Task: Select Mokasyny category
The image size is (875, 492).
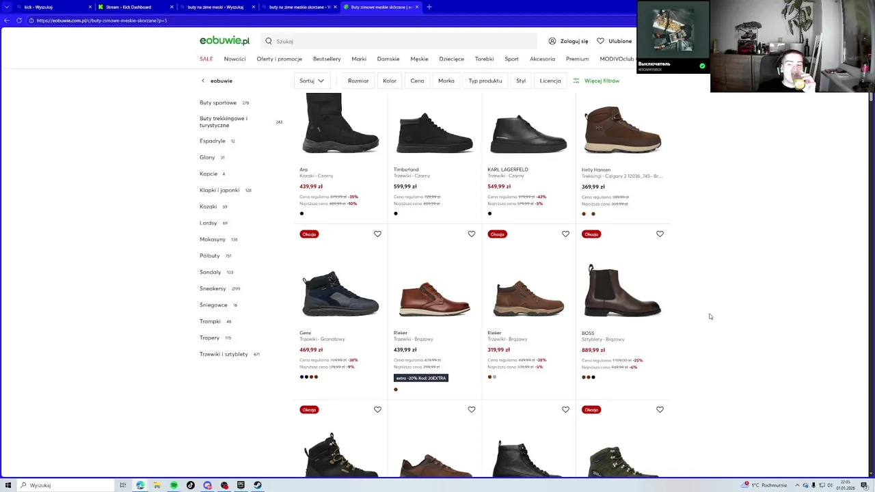Action: coord(213,239)
